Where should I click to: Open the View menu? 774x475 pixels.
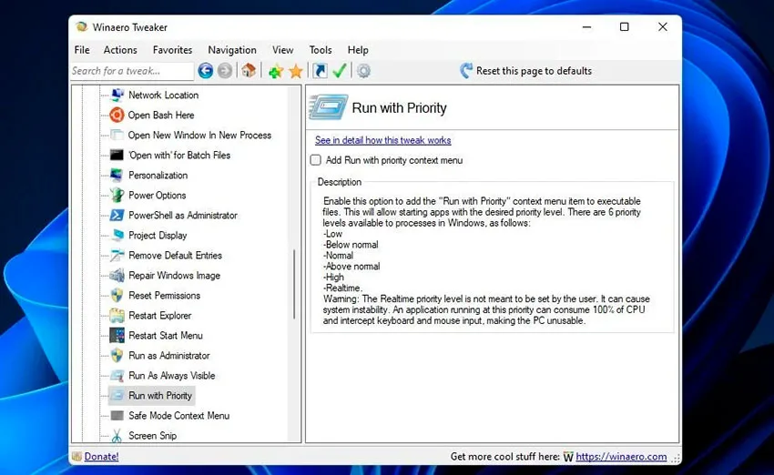pos(283,50)
